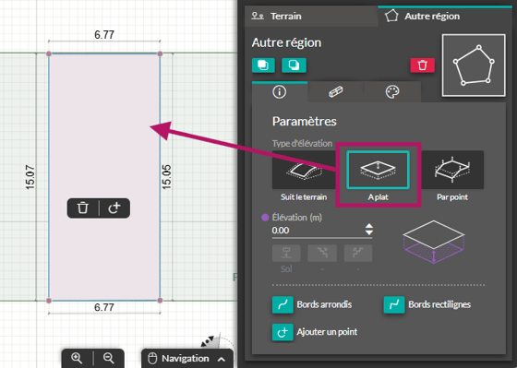This screenshot has height=368, width=517.
Task: Click the Type d'élévation label
Action: (303, 143)
